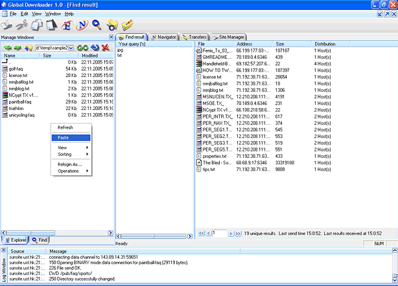Close the Manage Windows panel
398x286 pixels.
click(111, 37)
